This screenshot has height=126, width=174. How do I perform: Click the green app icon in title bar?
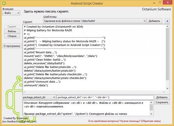pyautogui.click(x=4, y=3)
